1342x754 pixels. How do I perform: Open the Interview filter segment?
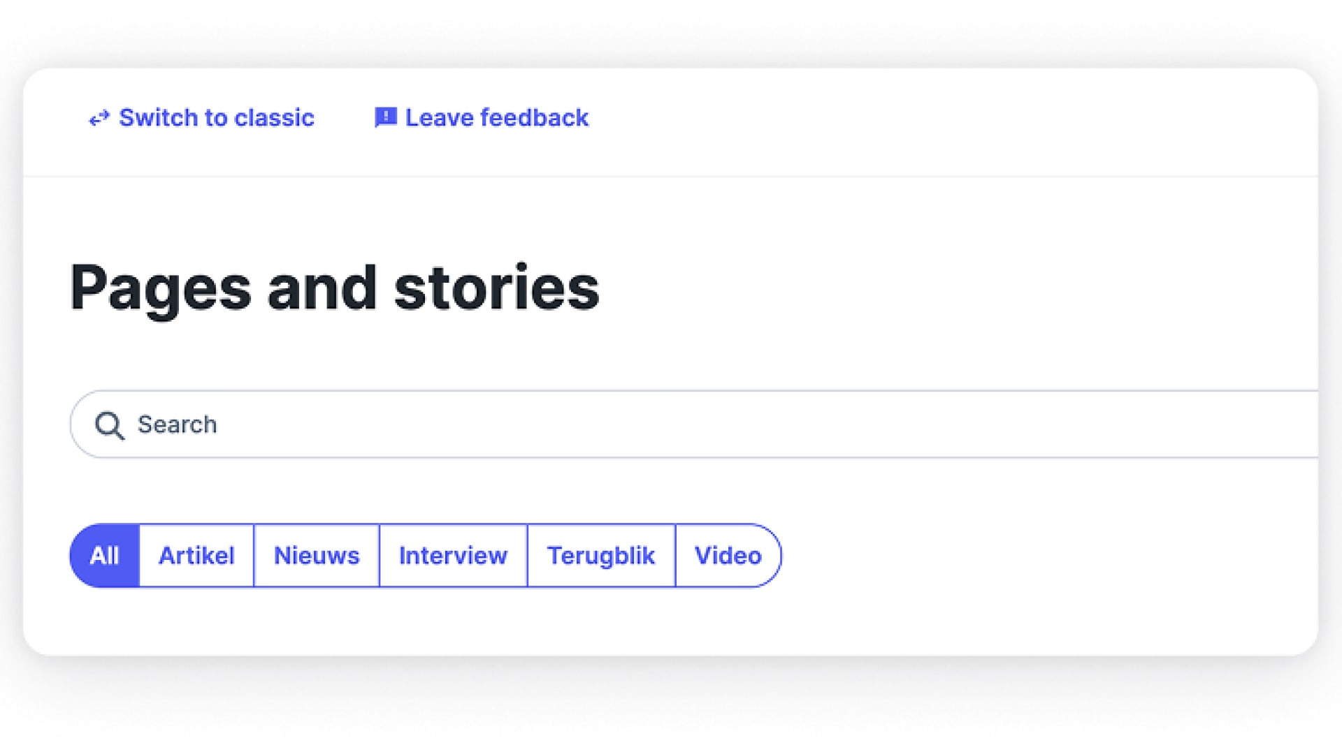pyautogui.click(x=452, y=555)
